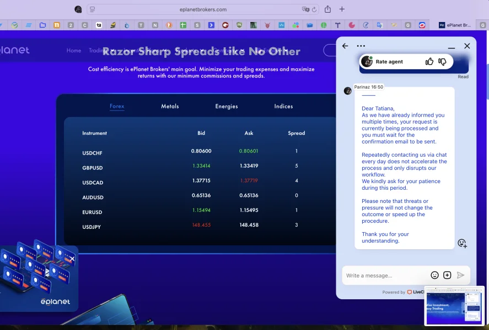
Task: Close the ePlanet promo popup
Action: click(72, 258)
